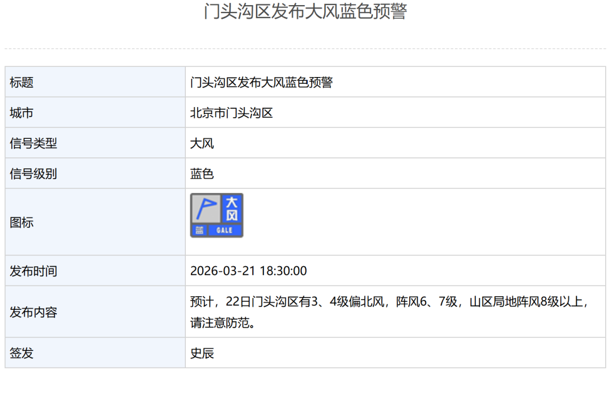
Task: Select the 城市 row label
Action: pyautogui.click(x=22, y=113)
